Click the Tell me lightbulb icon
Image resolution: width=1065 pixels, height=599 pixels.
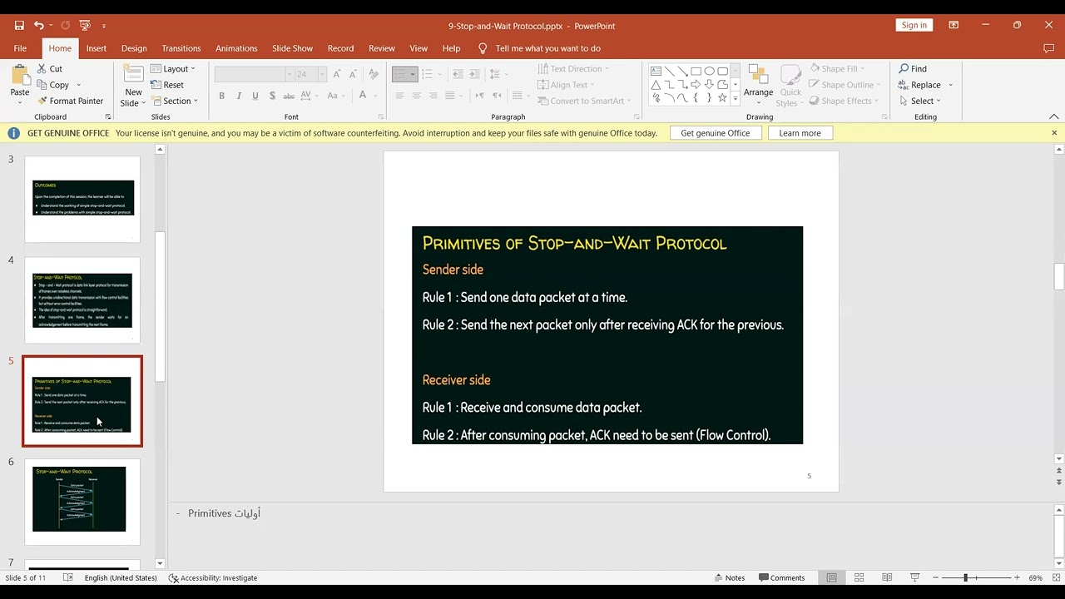[483, 48]
